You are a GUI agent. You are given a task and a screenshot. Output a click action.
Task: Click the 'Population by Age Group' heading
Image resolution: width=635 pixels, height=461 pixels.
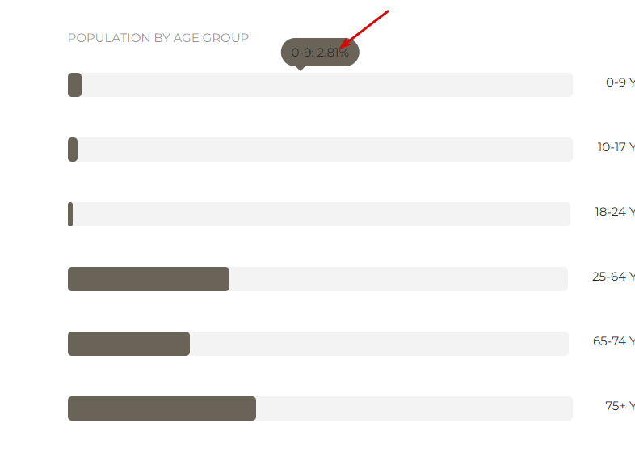(158, 38)
